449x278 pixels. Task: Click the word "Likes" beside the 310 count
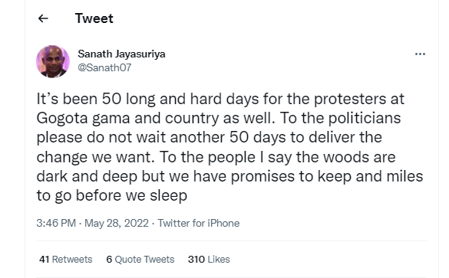pyautogui.click(x=219, y=260)
